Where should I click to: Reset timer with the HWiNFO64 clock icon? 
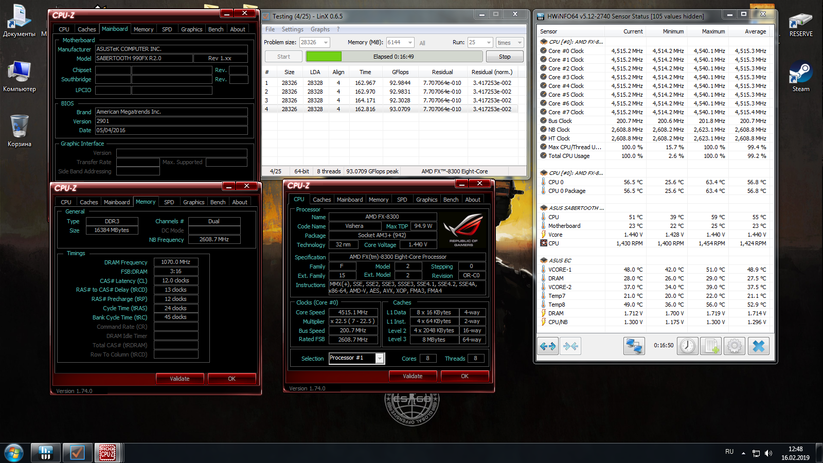[x=688, y=346]
